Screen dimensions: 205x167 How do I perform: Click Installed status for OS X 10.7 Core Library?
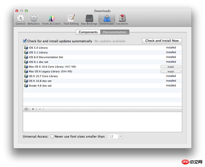click(x=171, y=76)
